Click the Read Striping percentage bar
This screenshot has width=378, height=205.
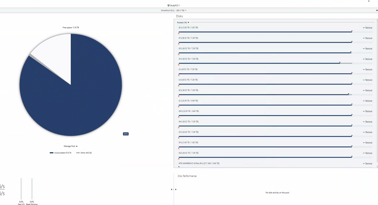pyautogui.click(x=32, y=189)
